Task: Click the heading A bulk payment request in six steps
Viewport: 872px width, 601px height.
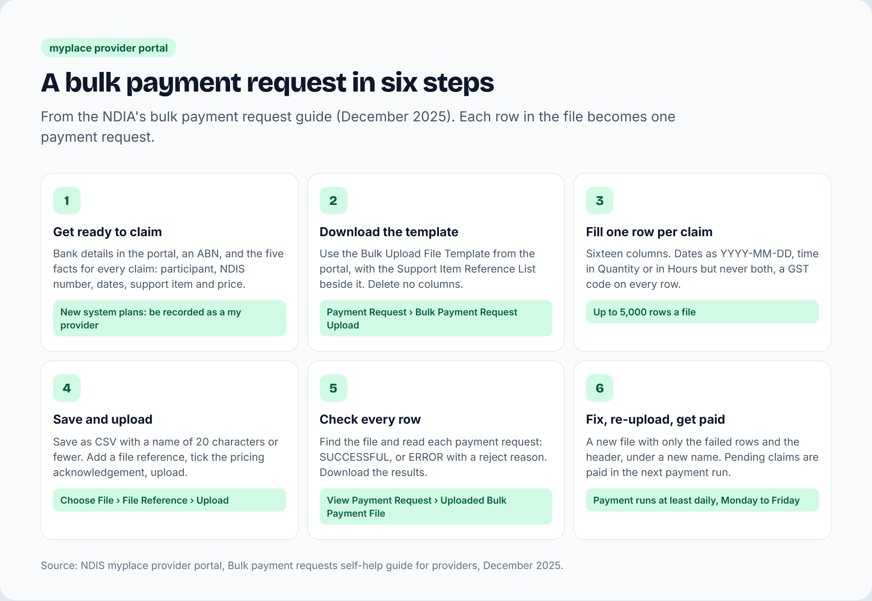Action: tap(267, 82)
